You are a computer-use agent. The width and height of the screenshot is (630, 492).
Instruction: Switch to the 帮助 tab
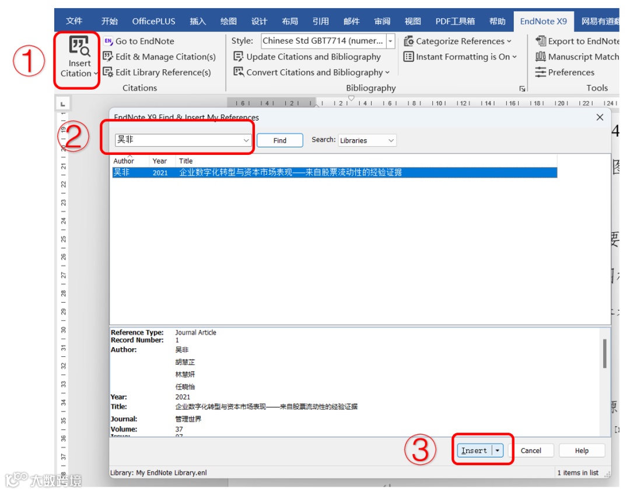click(498, 21)
